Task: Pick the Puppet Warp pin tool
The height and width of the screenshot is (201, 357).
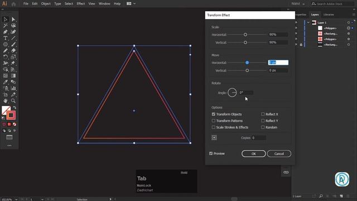Action: pyautogui.click(x=13, y=63)
